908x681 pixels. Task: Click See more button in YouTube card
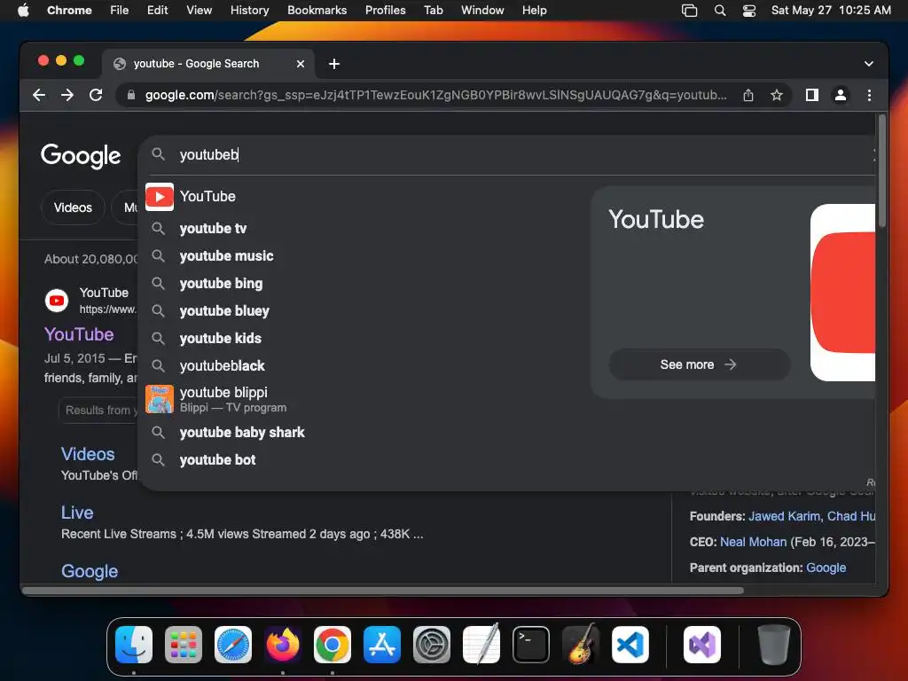pos(699,364)
